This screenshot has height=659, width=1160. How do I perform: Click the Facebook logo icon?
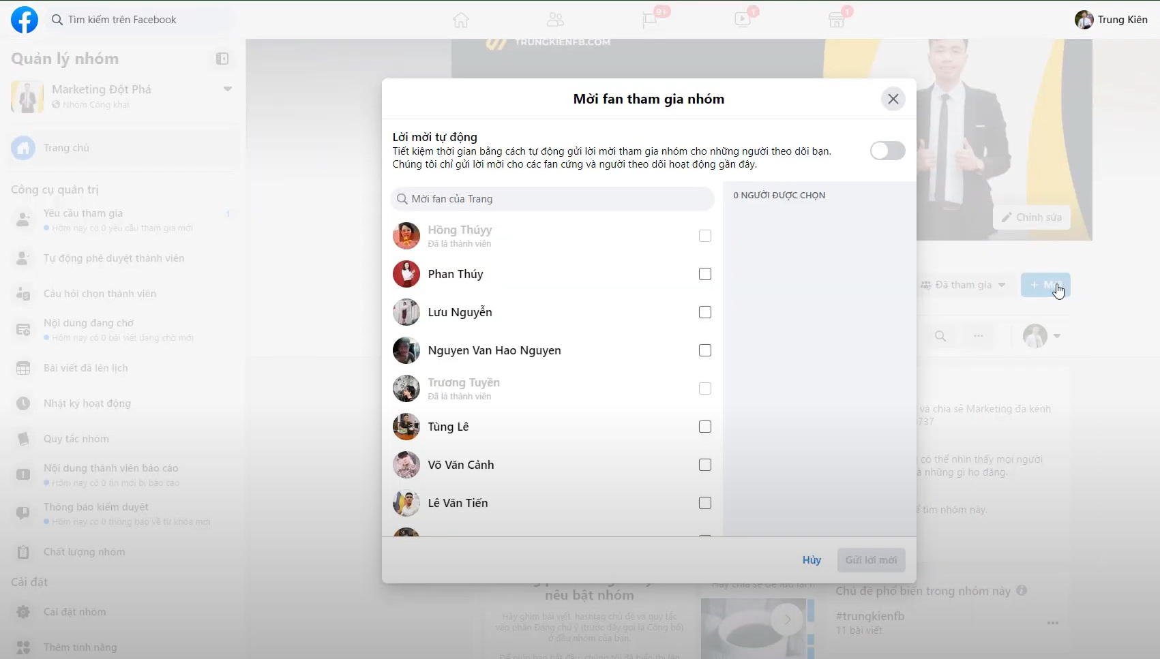pyautogui.click(x=25, y=20)
